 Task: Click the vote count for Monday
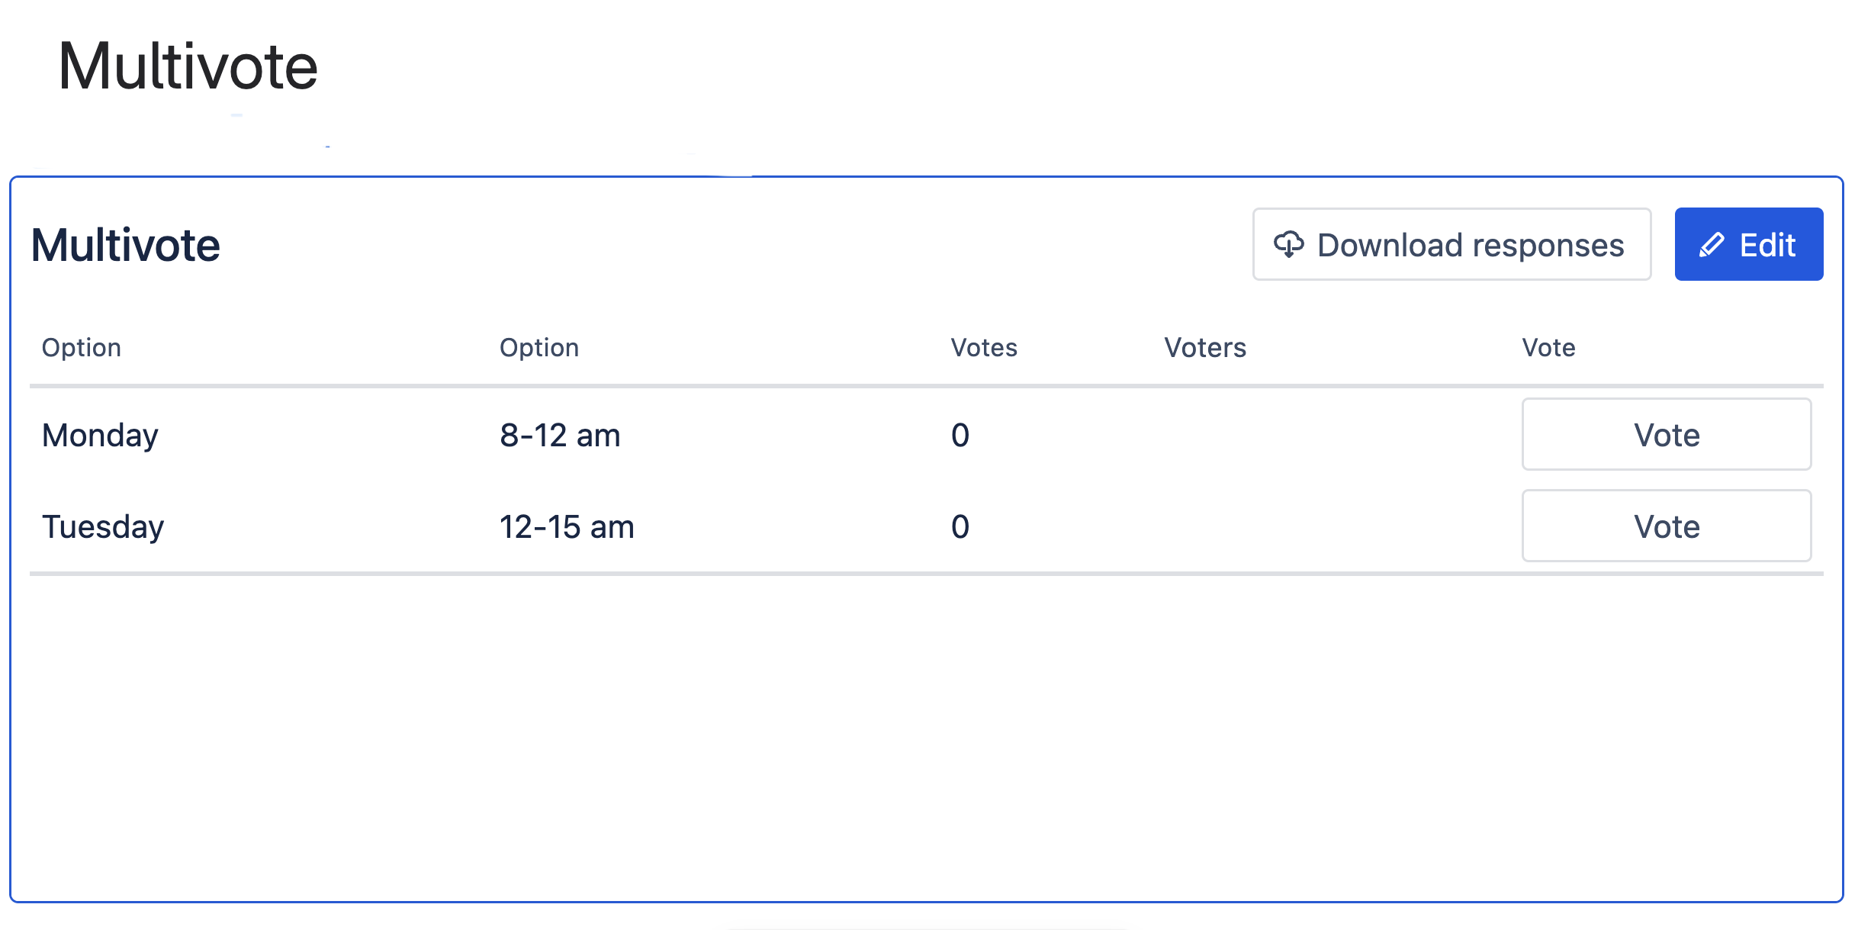click(x=960, y=436)
